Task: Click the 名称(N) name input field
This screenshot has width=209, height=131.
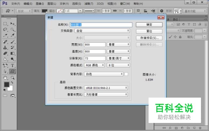Action: pos(101,25)
